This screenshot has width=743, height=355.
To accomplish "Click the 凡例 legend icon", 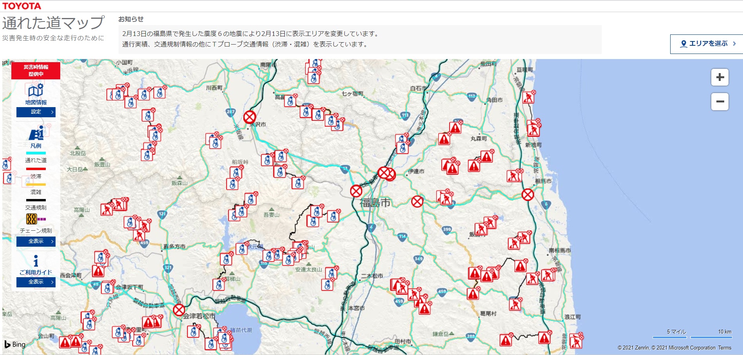I will click(x=36, y=134).
